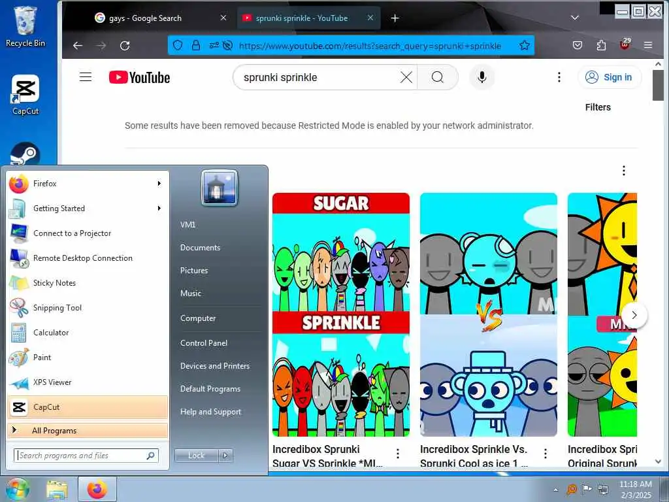Click the Action Center flag tray icon
The height and width of the screenshot is (502, 669).
point(587,489)
